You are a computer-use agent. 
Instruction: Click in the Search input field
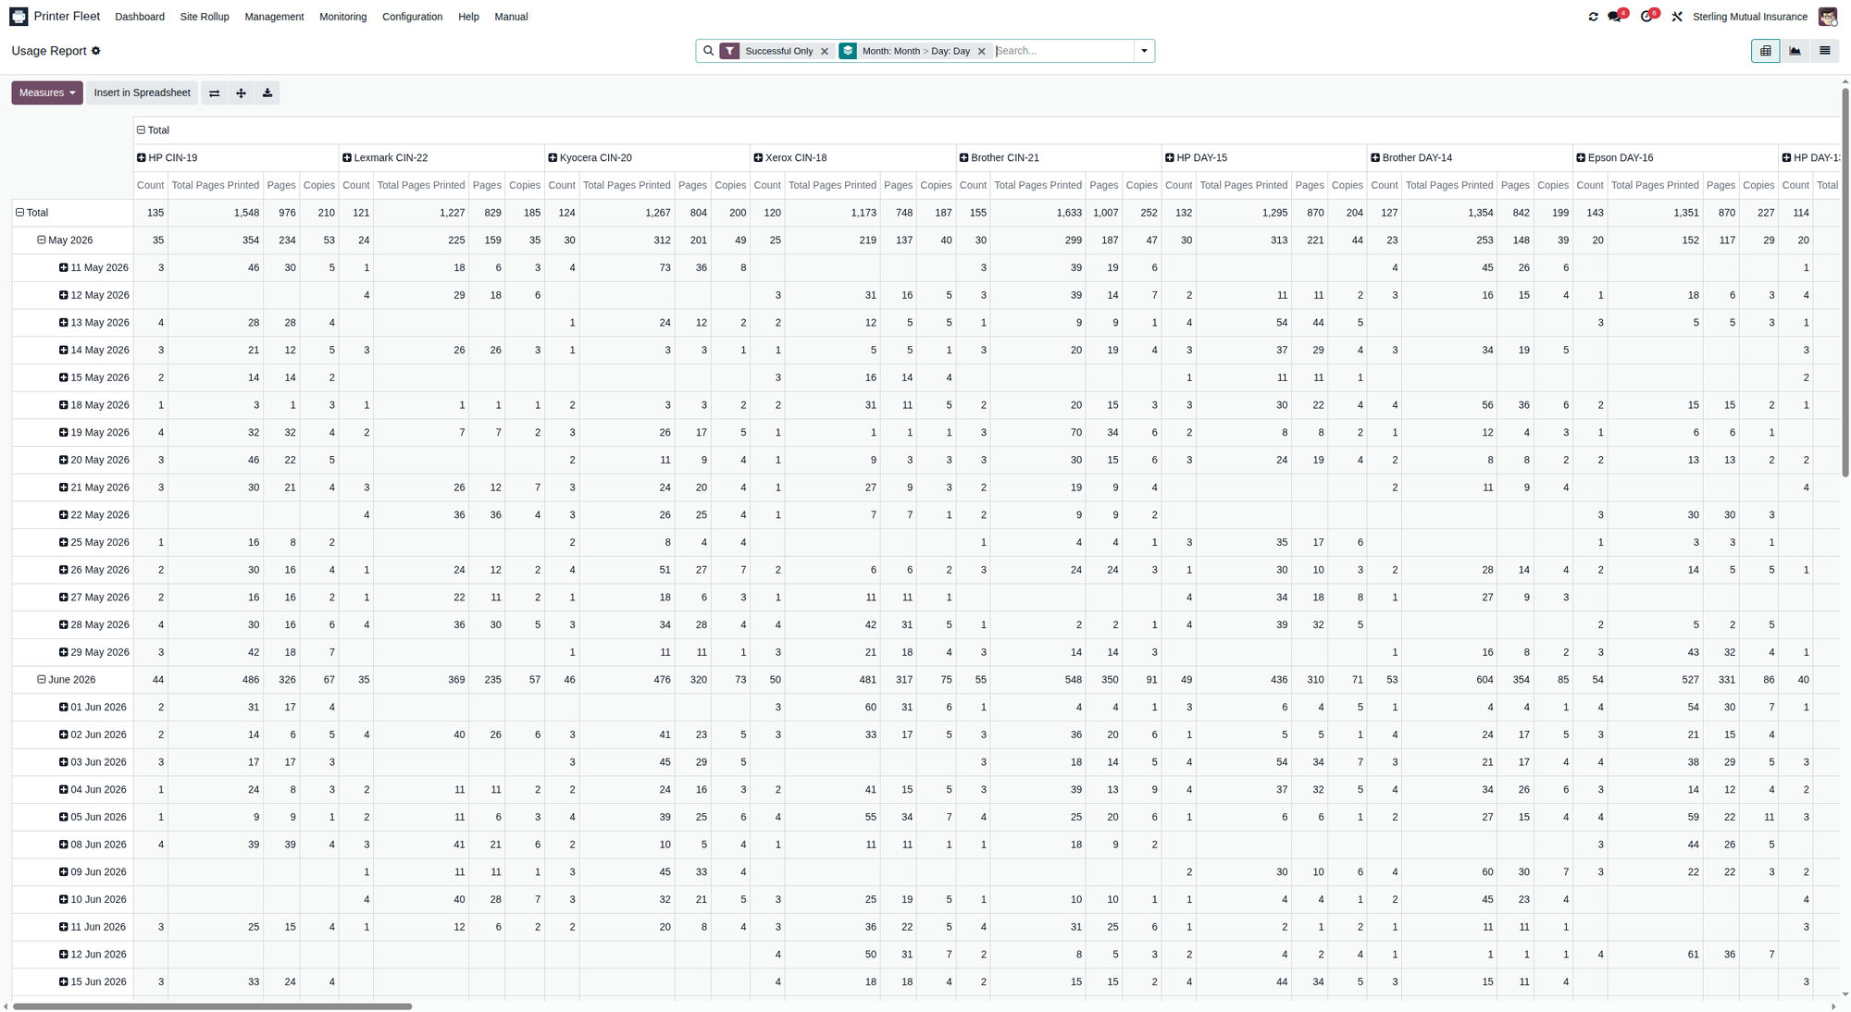pyautogui.click(x=1064, y=51)
